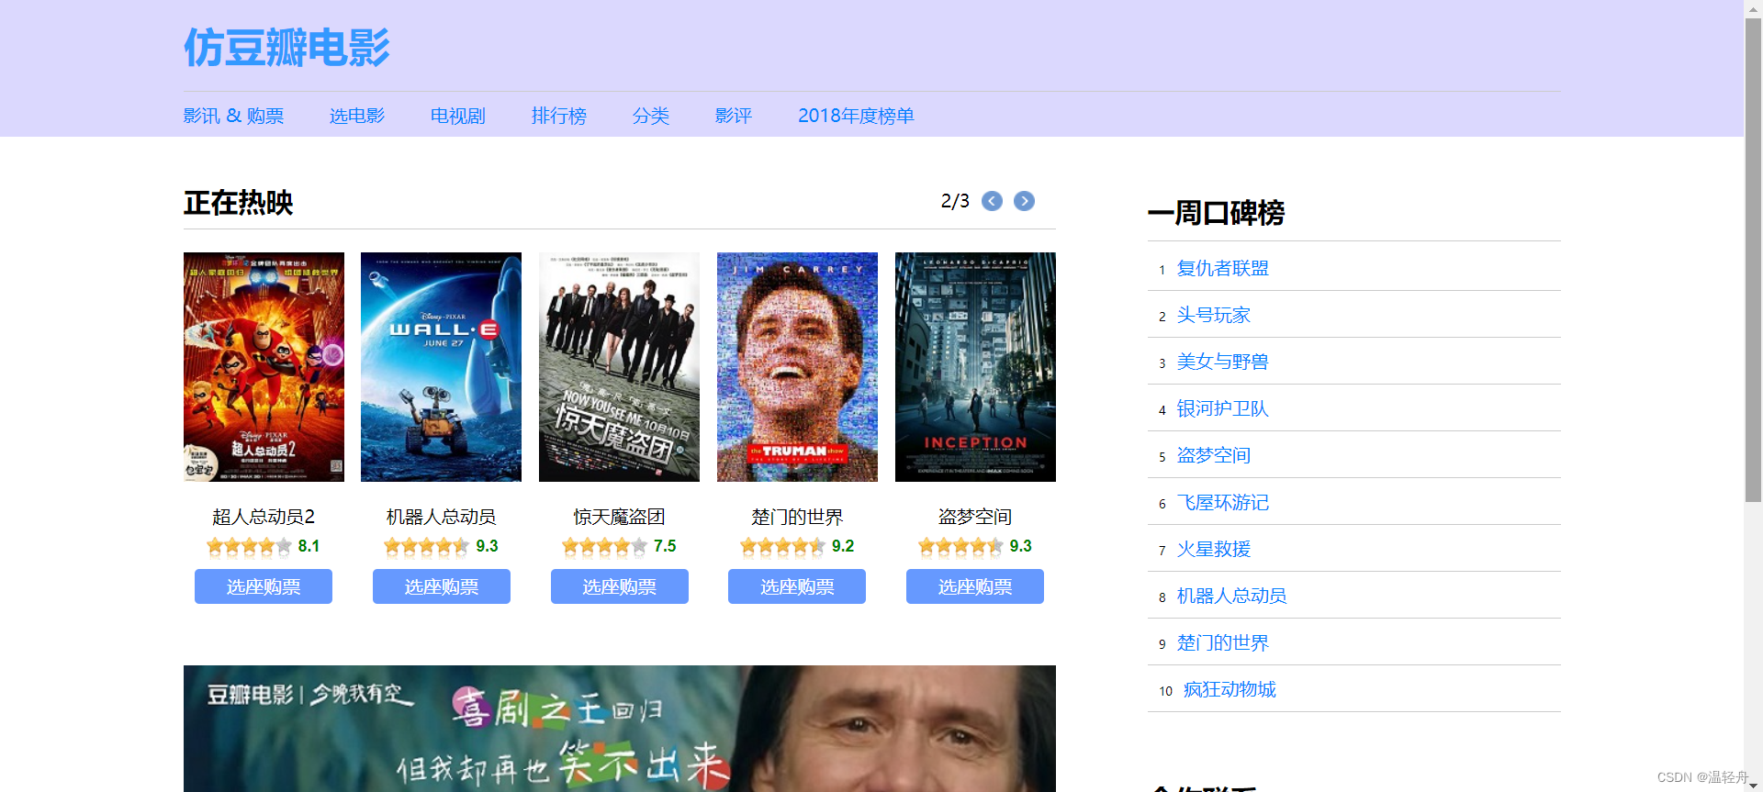Viewport: 1763px width, 792px height.
Task: Click the star rating for 惊天魔盗团
Action: tap(605, 547)
